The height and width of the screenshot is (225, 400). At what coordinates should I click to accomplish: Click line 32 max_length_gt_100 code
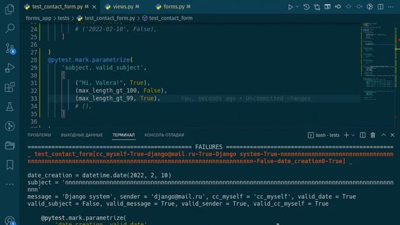coord(121,91)
